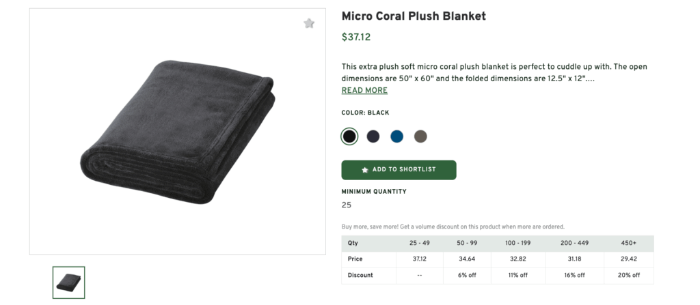Open the blanket thumbnail below the main image

click(69, 282)
